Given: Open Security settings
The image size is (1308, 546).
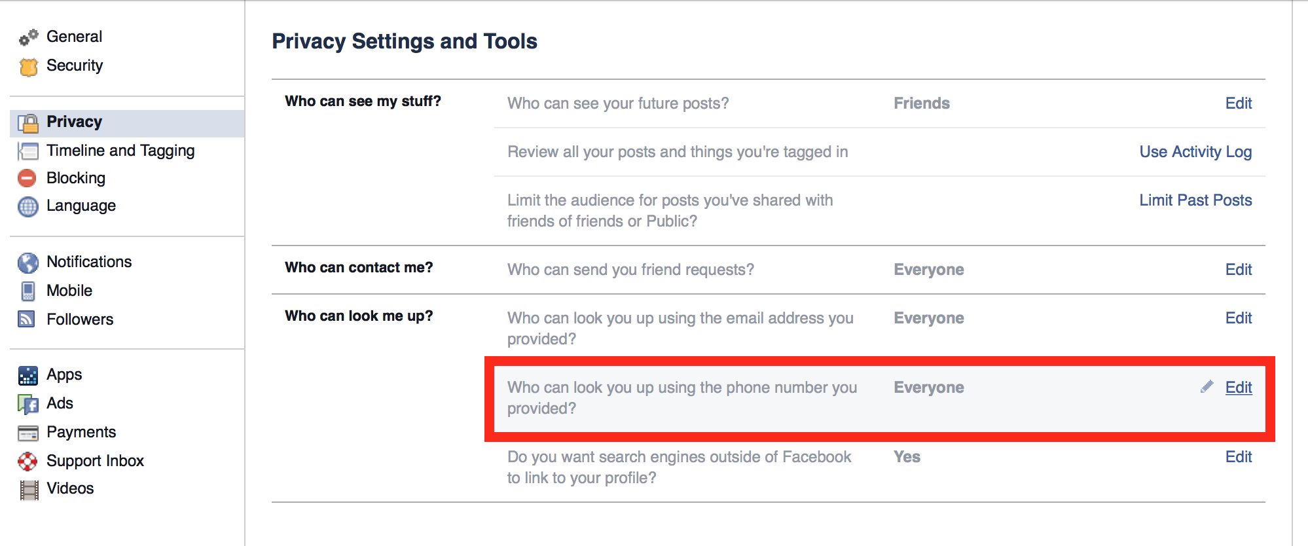Looking at the screenshot, I should (75, 65).
